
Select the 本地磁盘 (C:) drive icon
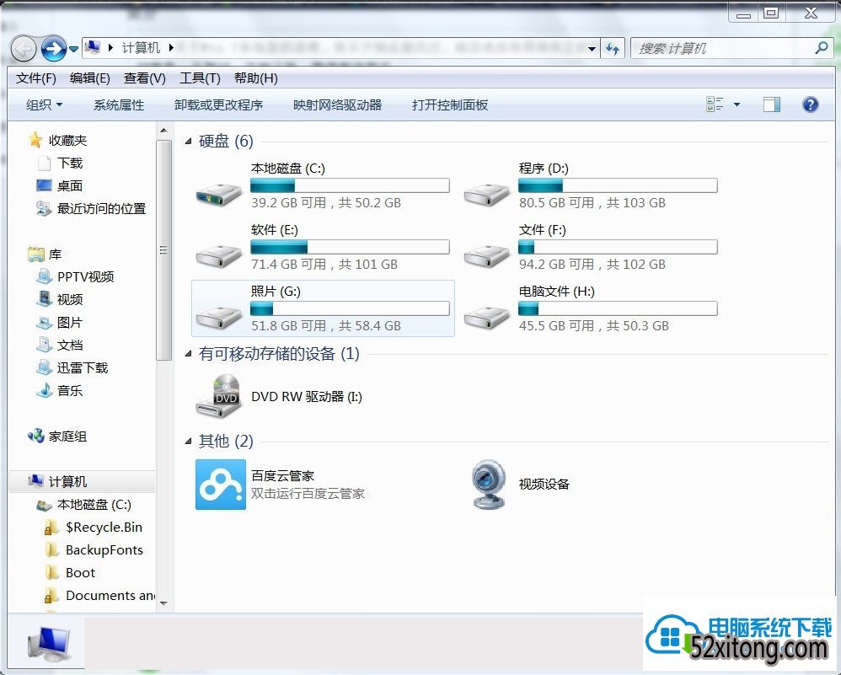click(x=218, y=192)
